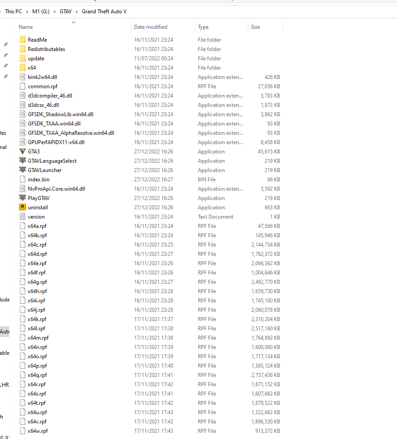Viewport: 397px width, 439px height.
Task: Select the file x64l.rpf
Action: (x=36, y=329)
